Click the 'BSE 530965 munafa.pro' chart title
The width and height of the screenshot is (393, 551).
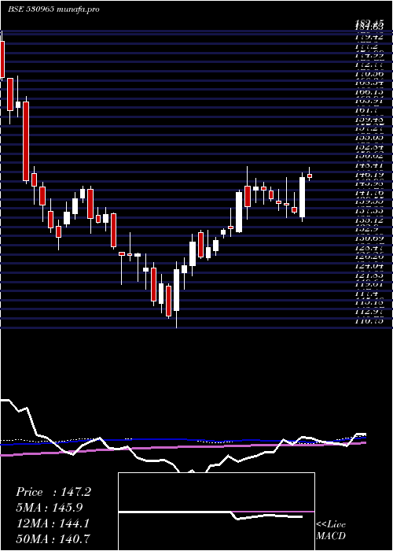(53, 9)
